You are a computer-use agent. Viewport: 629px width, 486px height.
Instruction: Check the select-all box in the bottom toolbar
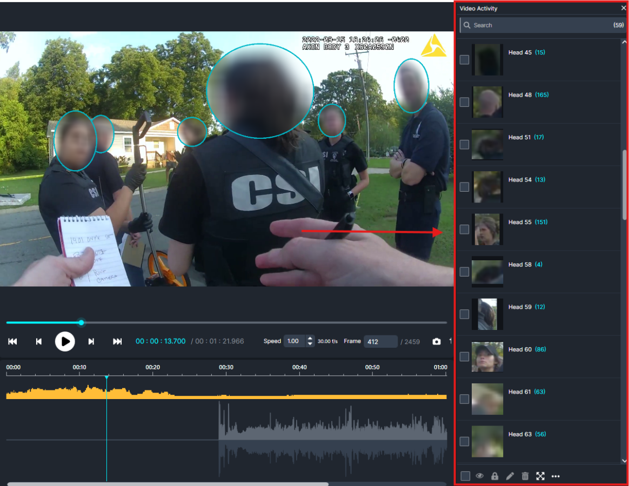click(x=465, y=476)
